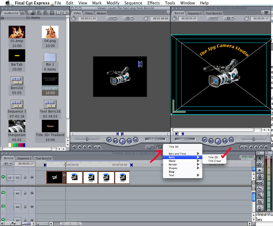The height and width of the screenshot is (226, 273).
Task: Select the arrow Selection tool
Action: [x=260, y=158]
